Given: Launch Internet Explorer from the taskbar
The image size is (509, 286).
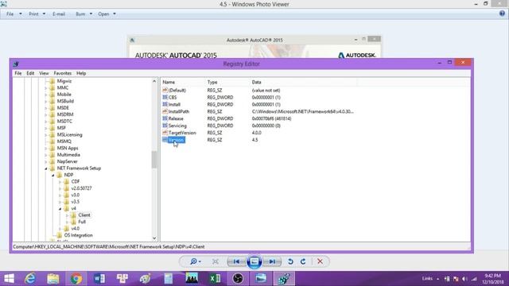Looking at the screenshot, I should (x=30, y=279).
